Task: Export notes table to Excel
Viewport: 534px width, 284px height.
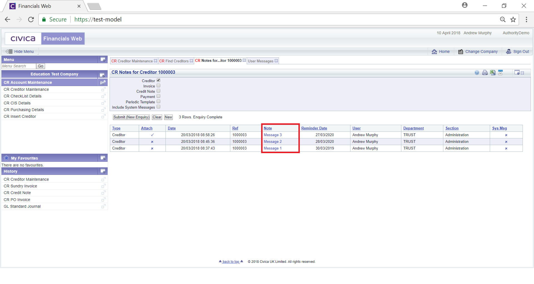Action: [x=493, y=73]
